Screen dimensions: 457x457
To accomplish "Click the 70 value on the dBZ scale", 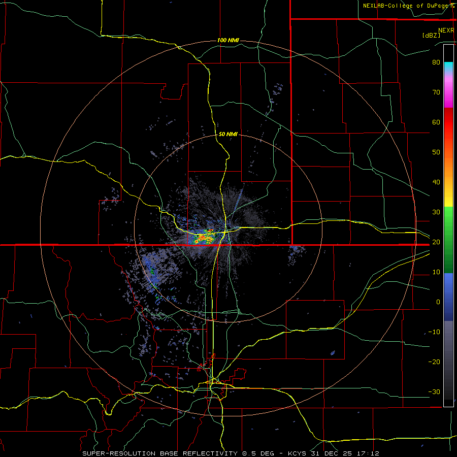I will pyautogui.click(x=436, y=92).
